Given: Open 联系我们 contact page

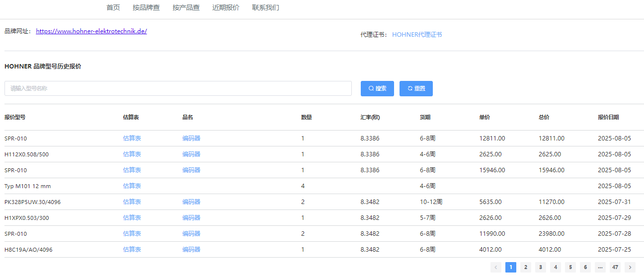Looking at the screenshot, I should pos(265,7).
